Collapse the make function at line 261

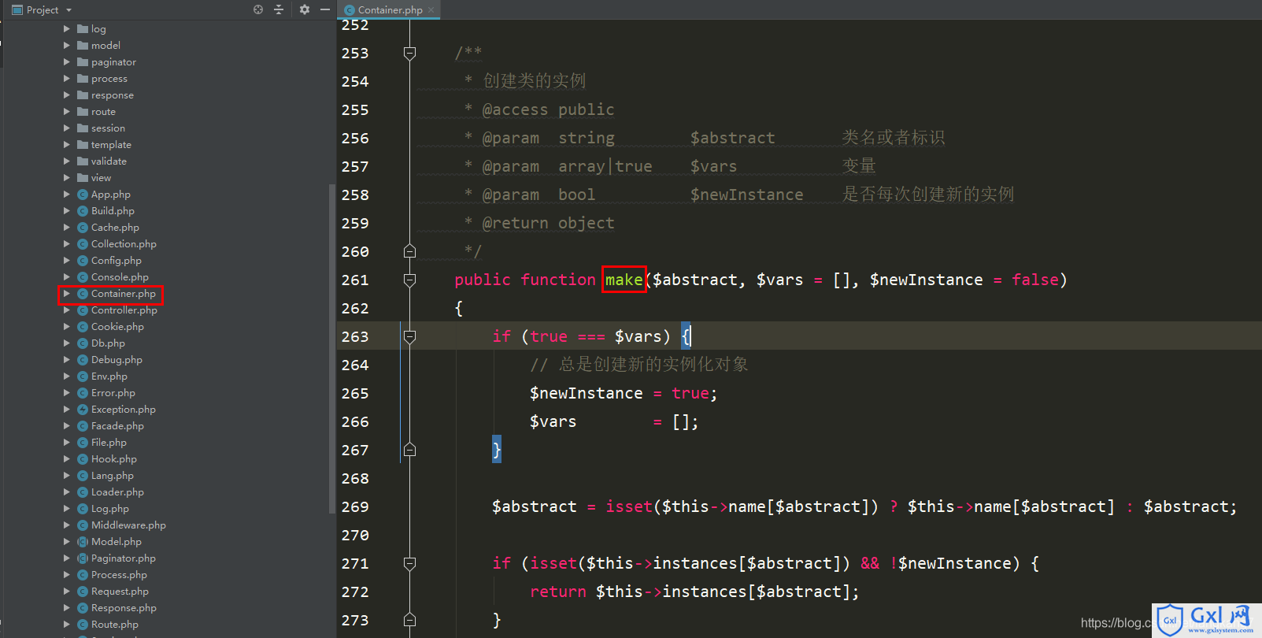tap(409, 280)
